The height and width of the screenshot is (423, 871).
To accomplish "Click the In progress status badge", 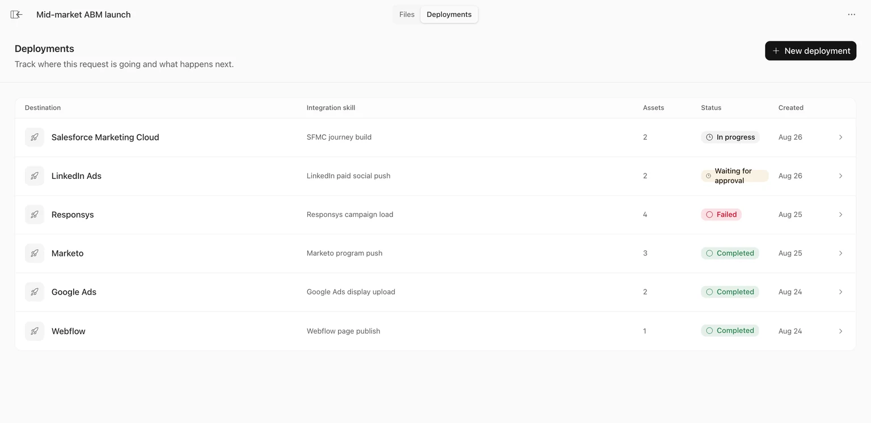I will coord(730,137).
